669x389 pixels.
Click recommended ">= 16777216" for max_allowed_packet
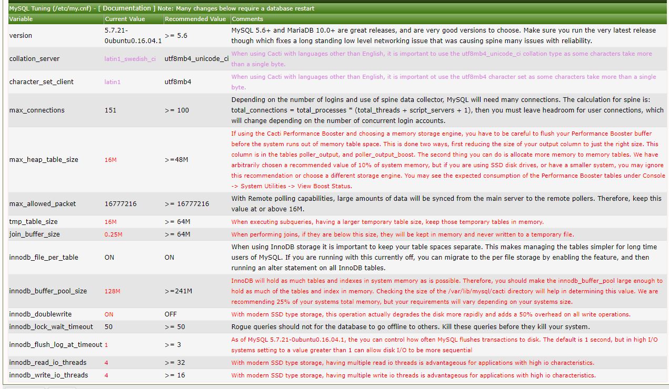point(187,204)
